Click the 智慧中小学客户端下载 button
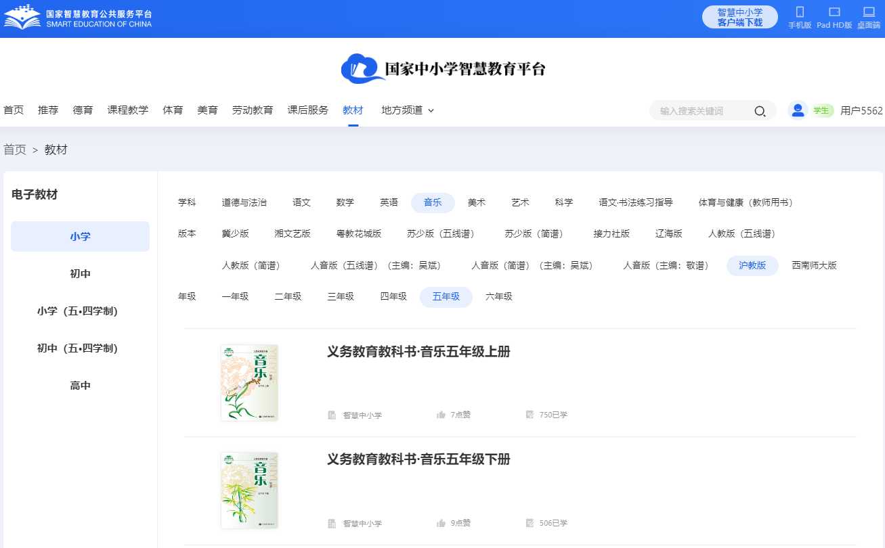The image size is (885, 548). tap(740, 17)
